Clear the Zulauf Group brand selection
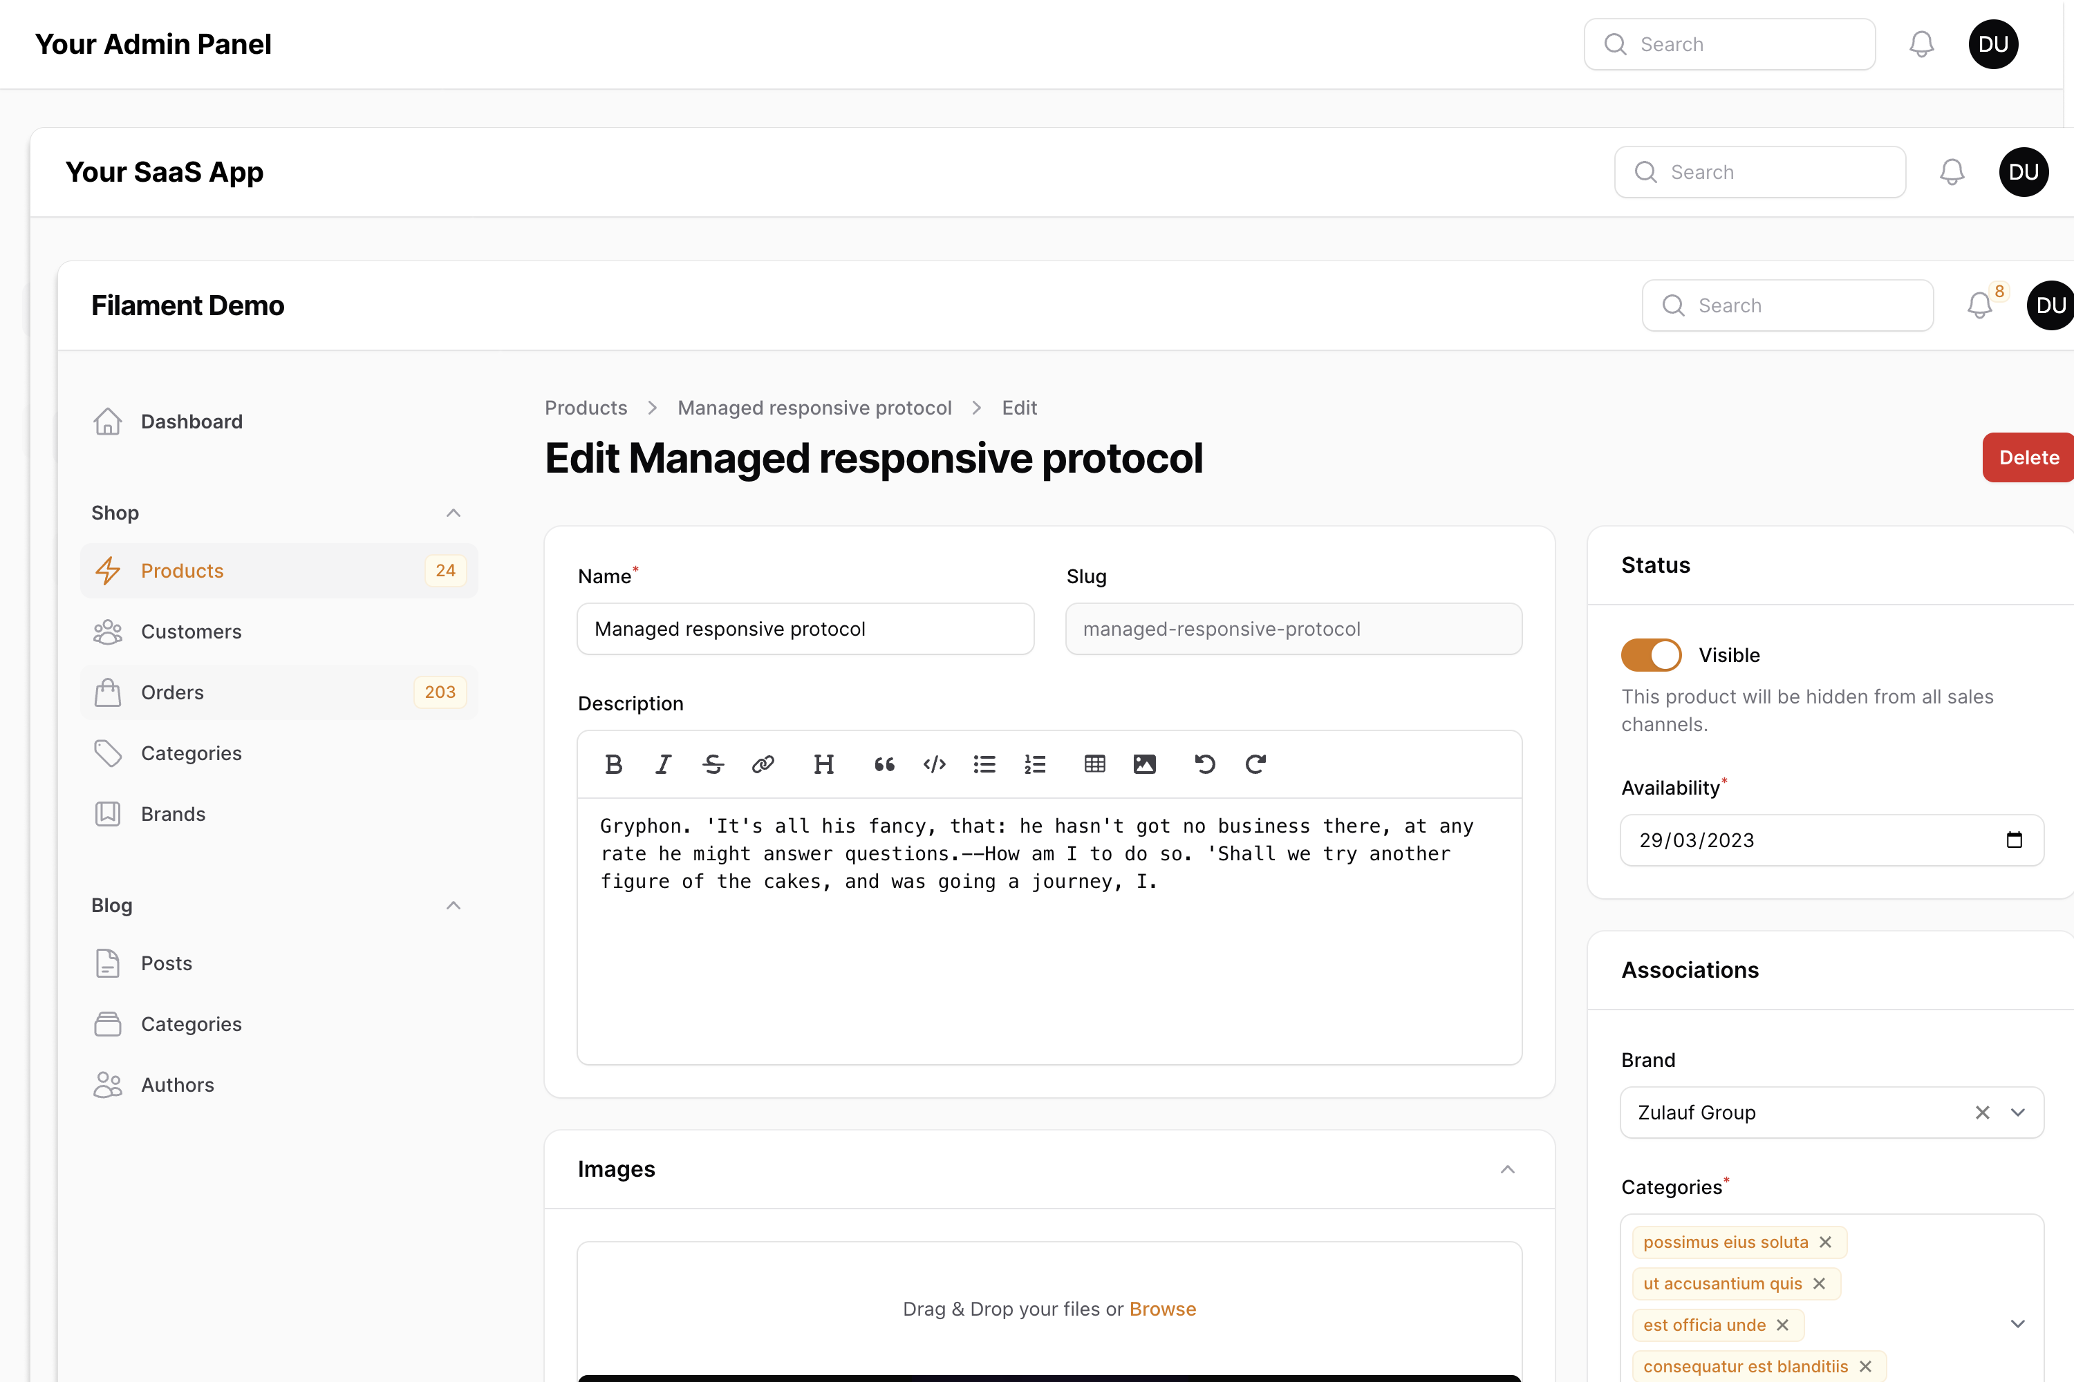2074x1382 pixels. coord(1982,1113)
